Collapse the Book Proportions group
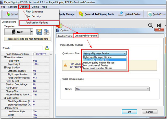The width and height of the screenshot is (167, 119). (5, 57)
